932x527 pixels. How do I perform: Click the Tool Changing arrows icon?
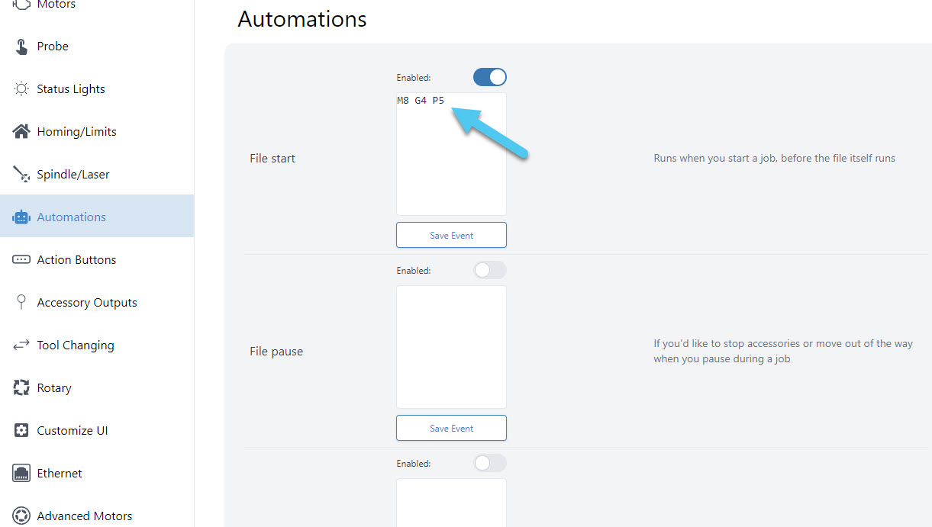pyautogui.click(x=21, y=345)
